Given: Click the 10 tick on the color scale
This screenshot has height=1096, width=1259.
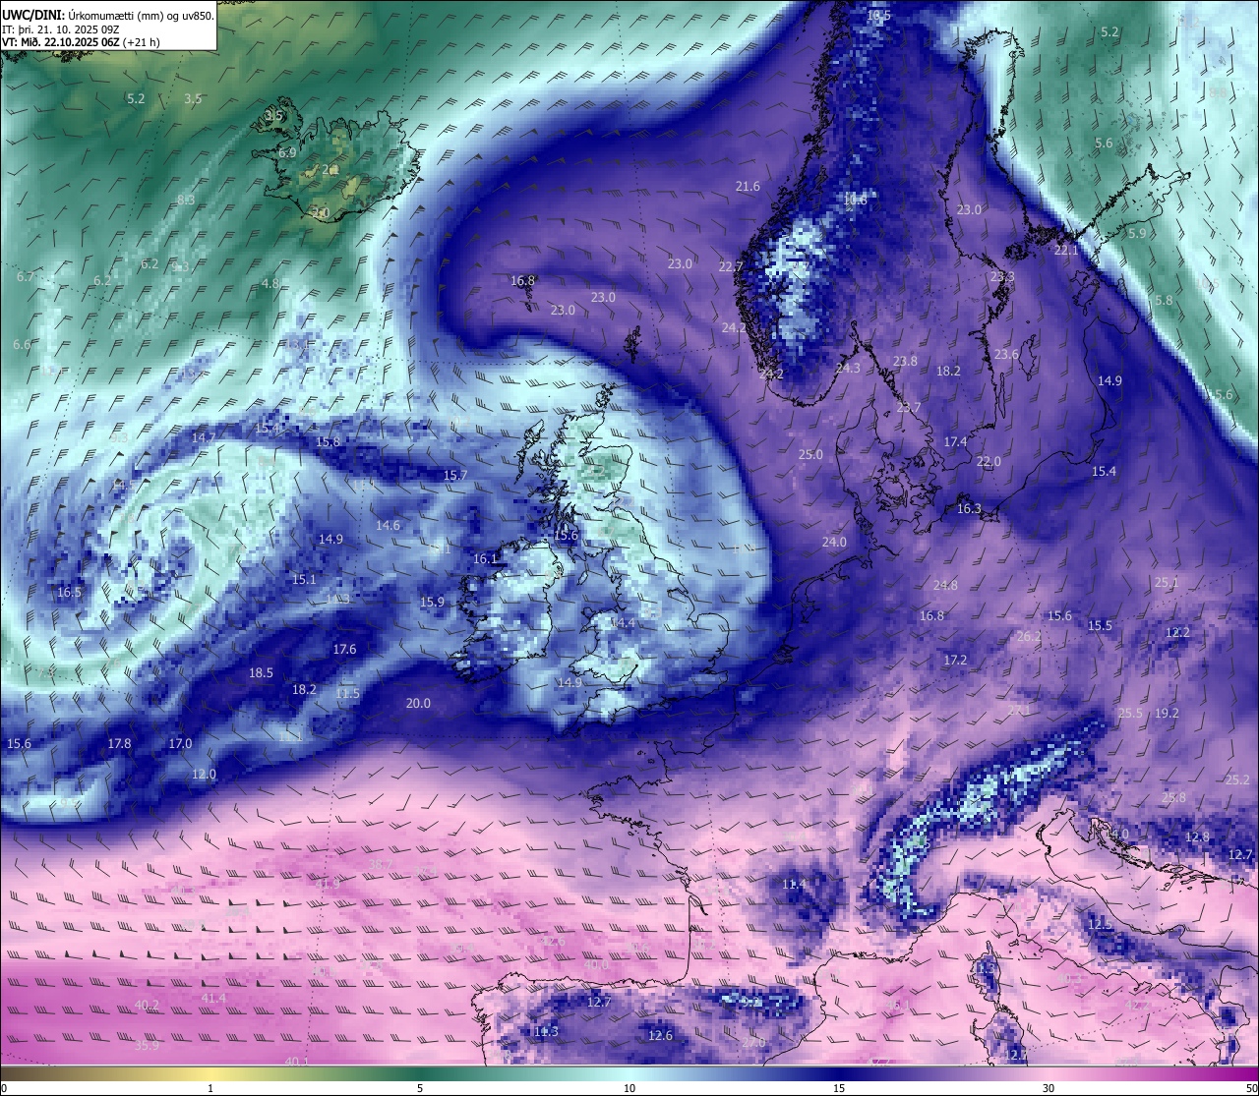Looking at the screenshot, I should (x=629, y=1088).
